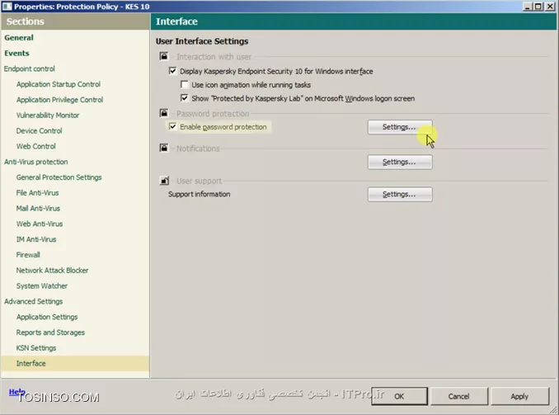Open Web Control section
The height and width of the screenshot is (415, 559).
pos(36,146)
